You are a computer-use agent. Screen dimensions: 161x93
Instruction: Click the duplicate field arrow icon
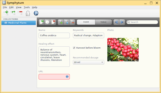13,13
